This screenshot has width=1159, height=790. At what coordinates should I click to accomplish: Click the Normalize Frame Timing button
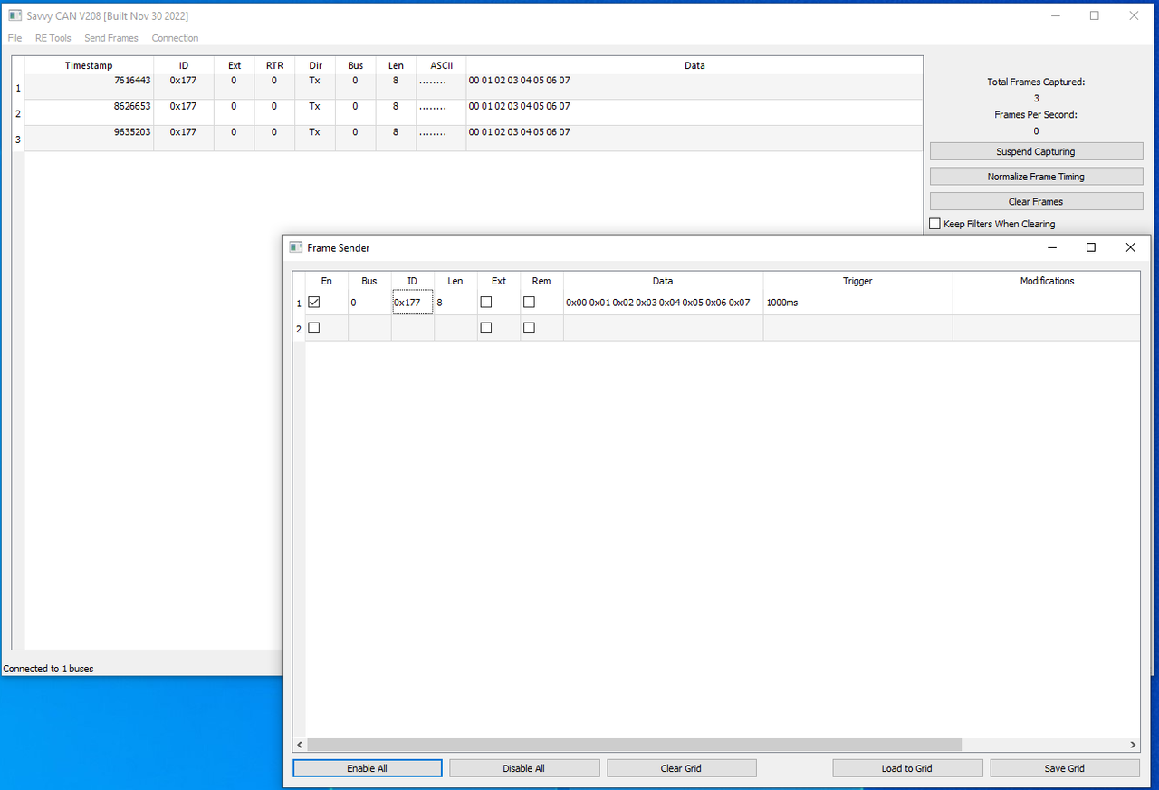1036,177
